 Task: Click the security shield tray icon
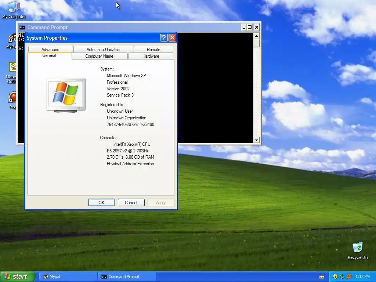(x=335, y=276)
